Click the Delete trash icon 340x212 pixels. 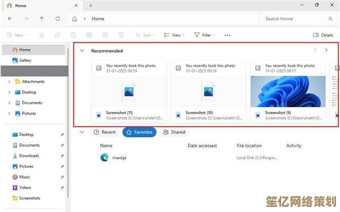point(121,35)
